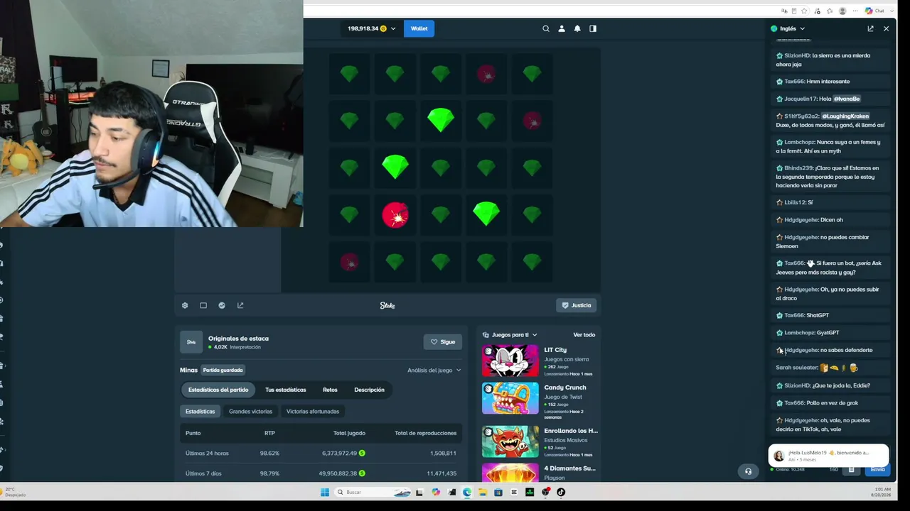Click the Wallet button
This screenshot has width=910, height=511.
(419, 28)
